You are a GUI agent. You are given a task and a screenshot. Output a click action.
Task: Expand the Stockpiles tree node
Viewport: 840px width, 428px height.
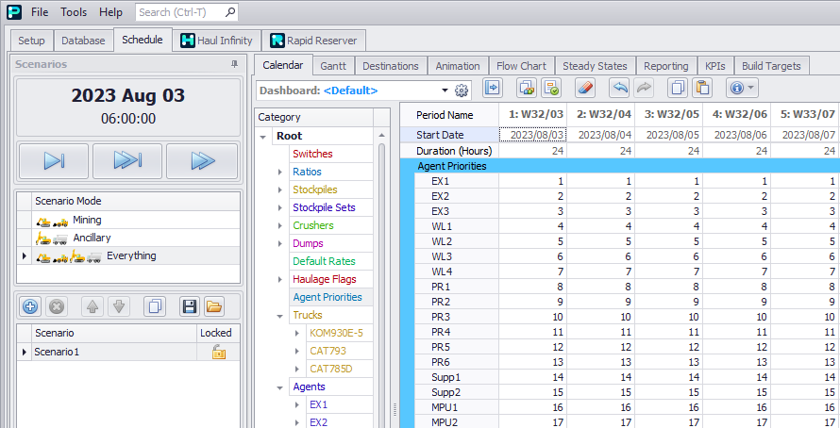tap(280, 189)
